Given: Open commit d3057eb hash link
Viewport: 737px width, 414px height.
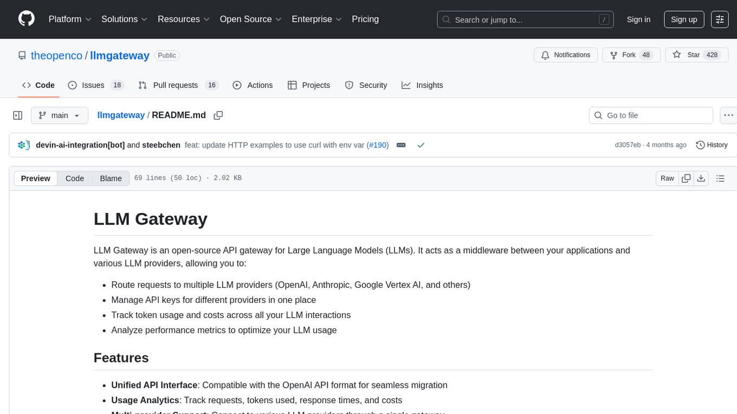Looking at the screenshot, I should (628, 145).
